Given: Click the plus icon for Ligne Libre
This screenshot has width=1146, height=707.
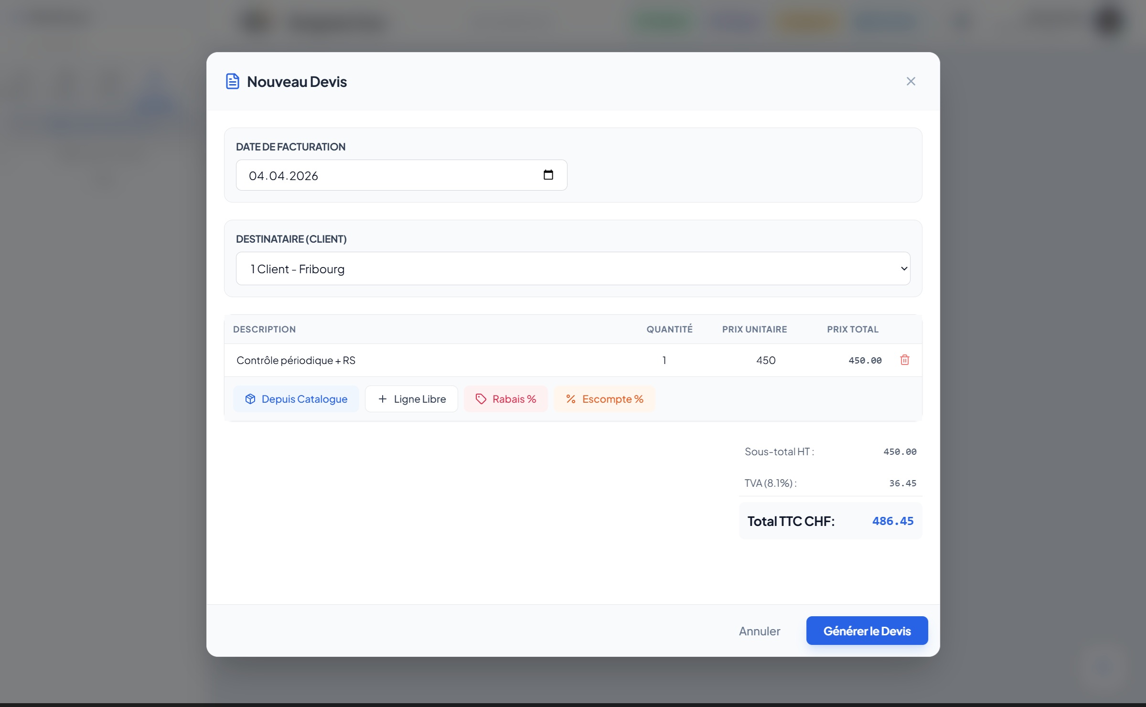Looking at the screenshot, I should 383,399.
